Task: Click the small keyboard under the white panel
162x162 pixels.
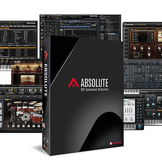Action: click(130, 127)
